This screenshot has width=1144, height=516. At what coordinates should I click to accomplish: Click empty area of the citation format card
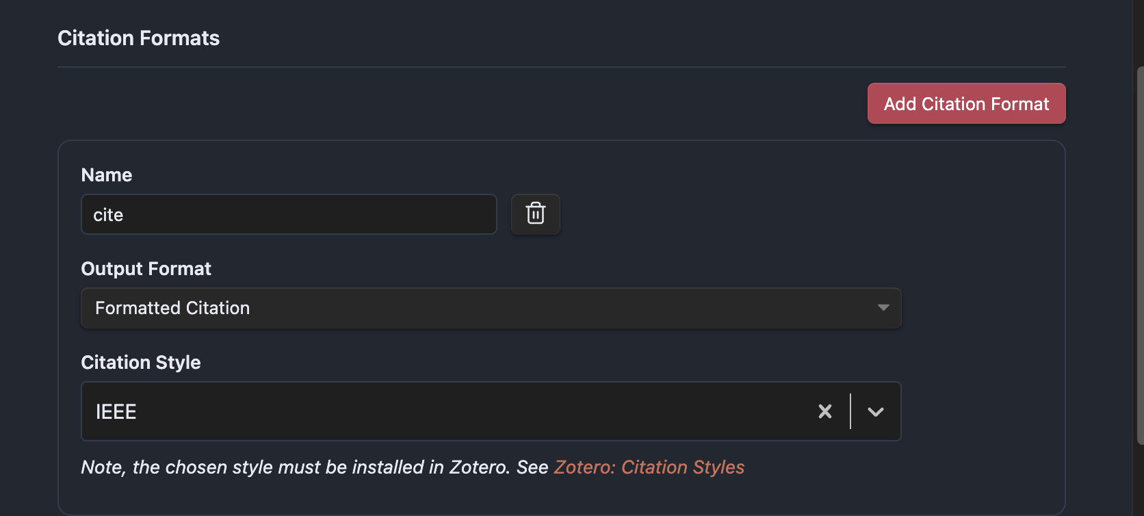coord(978,274)
